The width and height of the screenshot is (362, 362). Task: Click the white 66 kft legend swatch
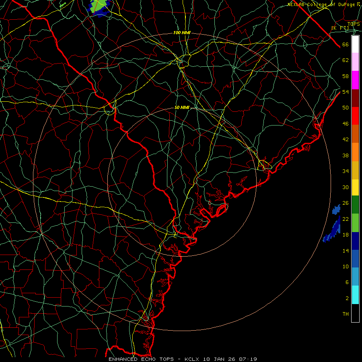click(355, 44)
